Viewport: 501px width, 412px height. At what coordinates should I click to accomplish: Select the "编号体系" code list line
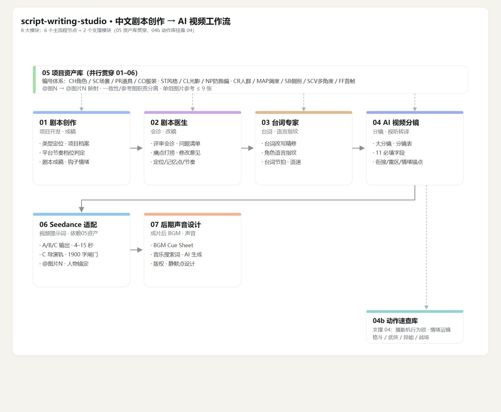click(199, 81)
